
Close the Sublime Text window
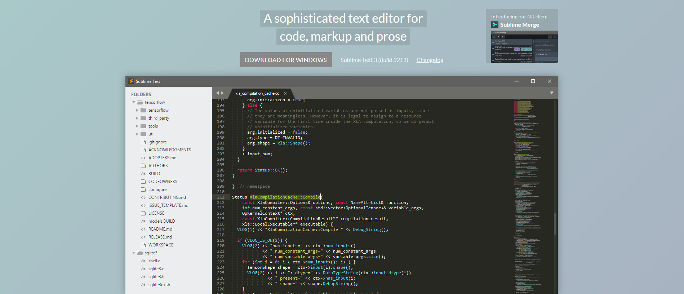tap(550, 81)
